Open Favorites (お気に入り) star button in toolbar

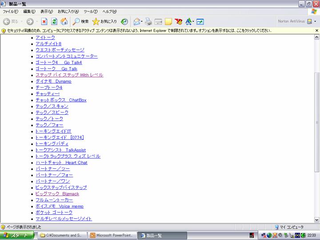pyautogui.click(x=104, y=21)
